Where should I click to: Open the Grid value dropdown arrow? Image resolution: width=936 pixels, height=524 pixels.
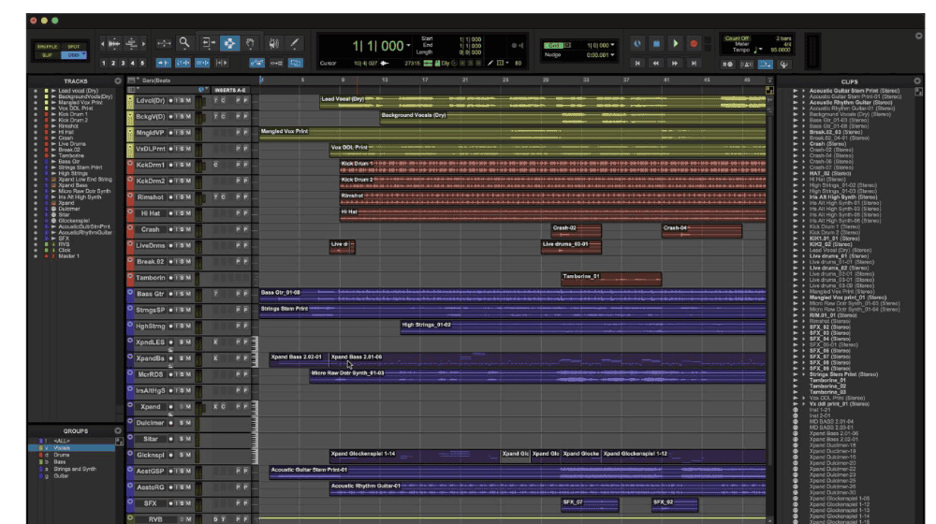pyautogui.click(x=613, y=44)
